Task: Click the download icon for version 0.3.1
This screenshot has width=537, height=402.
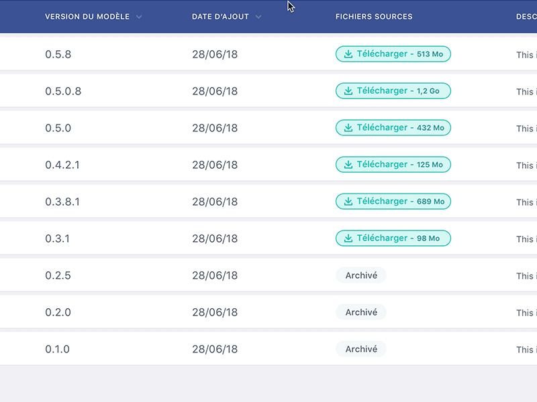Action: coord(348,238)
